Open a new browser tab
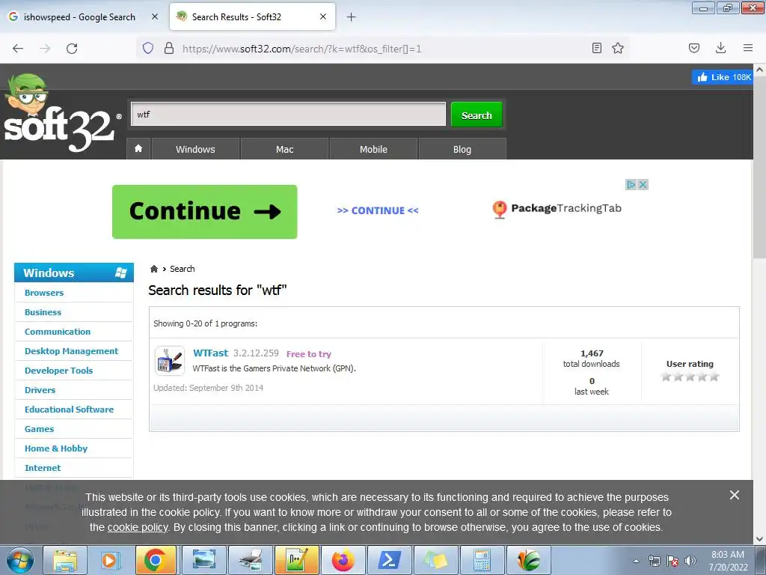Screen dimensions: 766x575 pyautogui.click(x=352, y=17)
